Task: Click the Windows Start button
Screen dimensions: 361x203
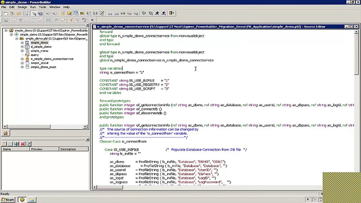Action: point(8,200)
